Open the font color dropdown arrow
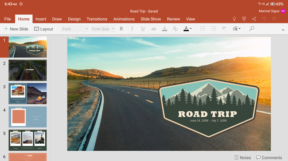This screenshot has height=161, width=288. pos(191,29)
